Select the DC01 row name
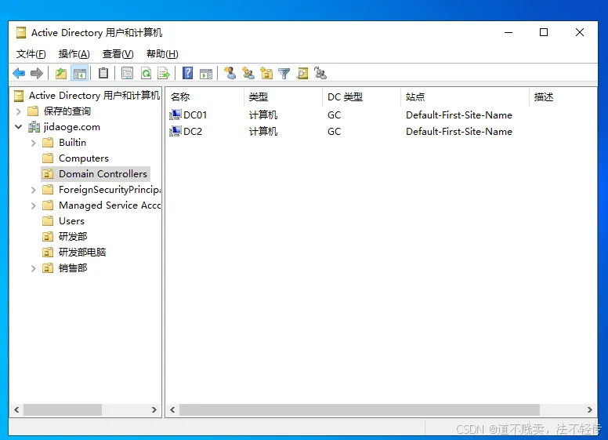This screenshot has width=608, height=440. click(195, 115)
